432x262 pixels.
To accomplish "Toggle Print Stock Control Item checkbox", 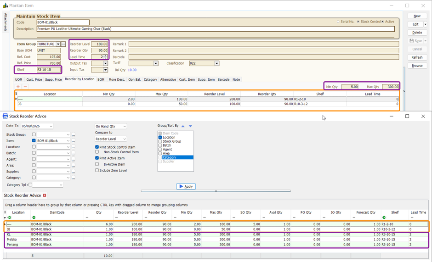I will (x=97, y=147).
